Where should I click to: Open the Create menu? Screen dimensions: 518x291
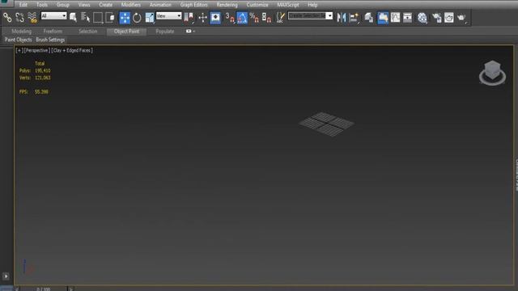pos(106,5)
